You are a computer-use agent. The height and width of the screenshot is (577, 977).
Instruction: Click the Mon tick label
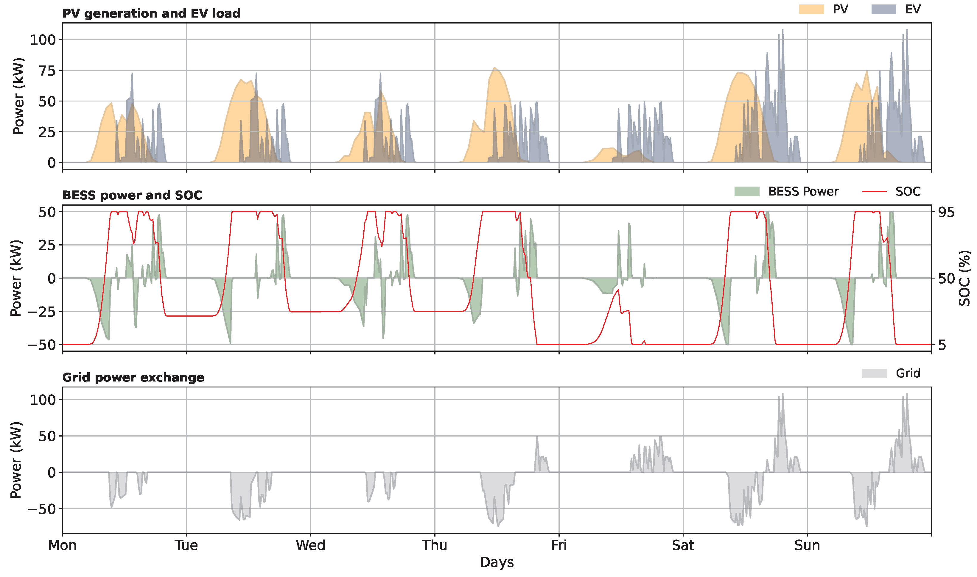coord(62,545)
